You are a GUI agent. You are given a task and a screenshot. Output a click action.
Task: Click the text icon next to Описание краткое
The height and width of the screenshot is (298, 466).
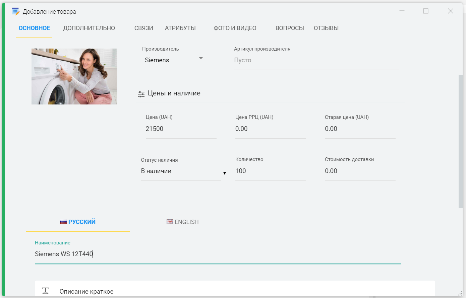(x=46, y=291)
